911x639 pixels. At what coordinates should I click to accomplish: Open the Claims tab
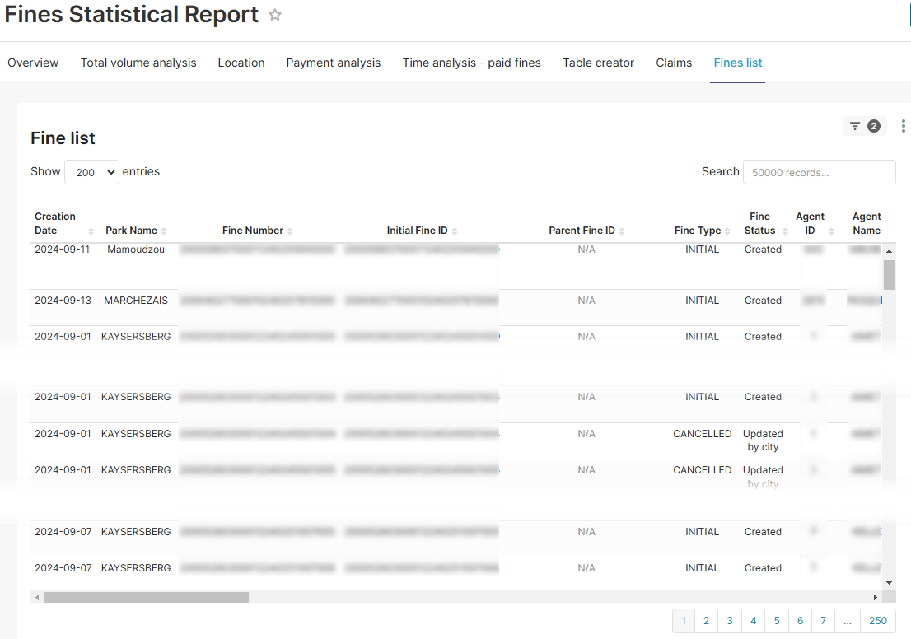coord(674,63)
